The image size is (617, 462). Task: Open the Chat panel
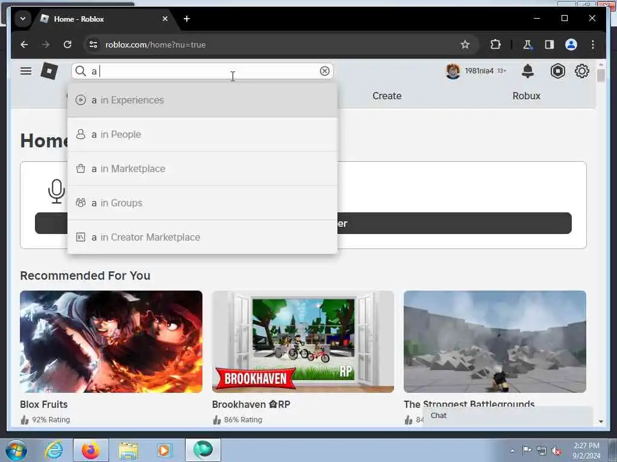tap(507, 416)
